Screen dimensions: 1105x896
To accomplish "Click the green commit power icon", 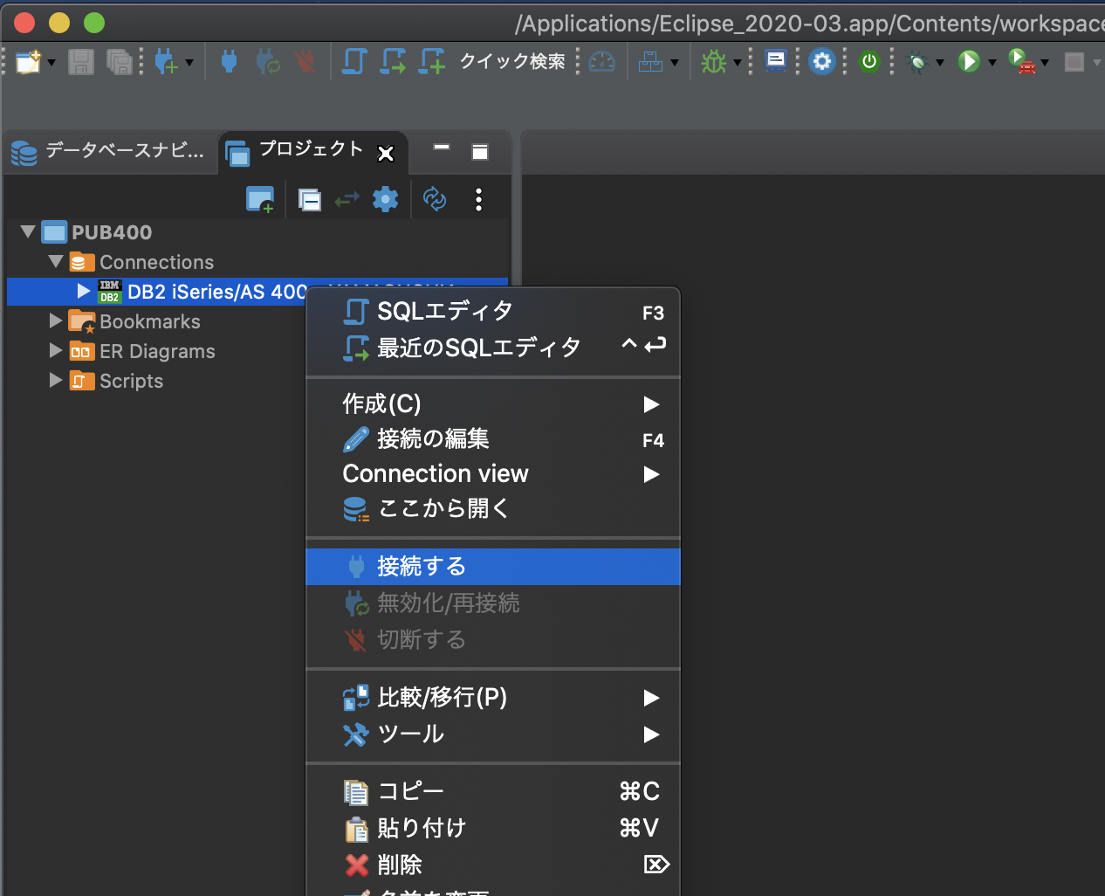I will tap(868, 61).
